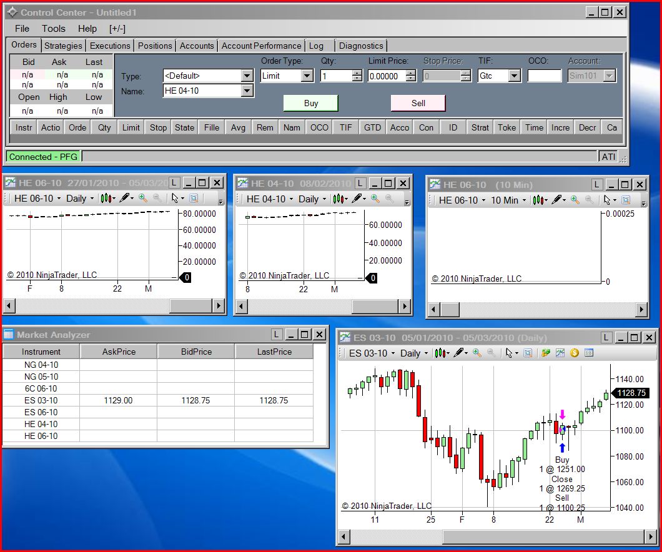Open chart style candlesticks in HE 06-10 10 Min chart
Image resolution: width=662 pixels, height=552 pixels.
click(x=540, y=200)
